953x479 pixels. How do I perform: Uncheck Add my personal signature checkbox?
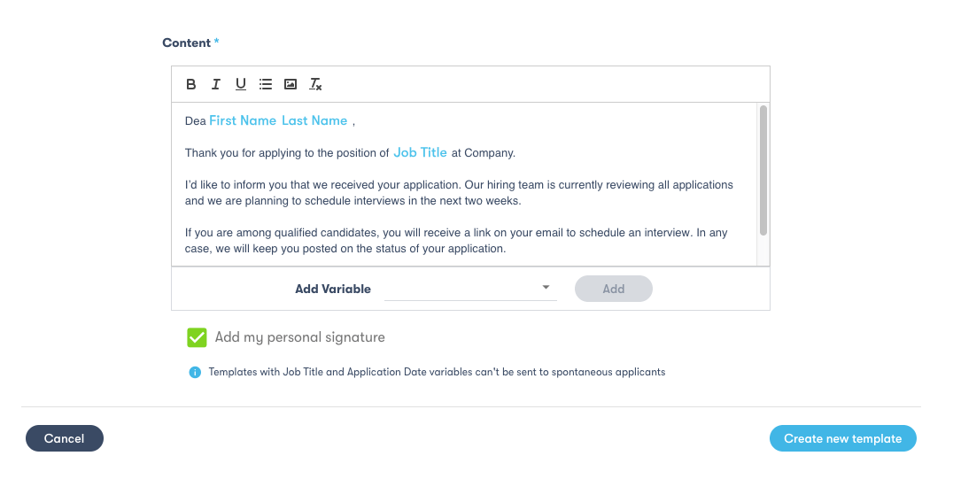[x=197, y=337]
